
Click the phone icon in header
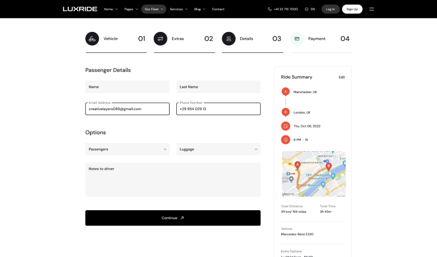tap(270, 9)
